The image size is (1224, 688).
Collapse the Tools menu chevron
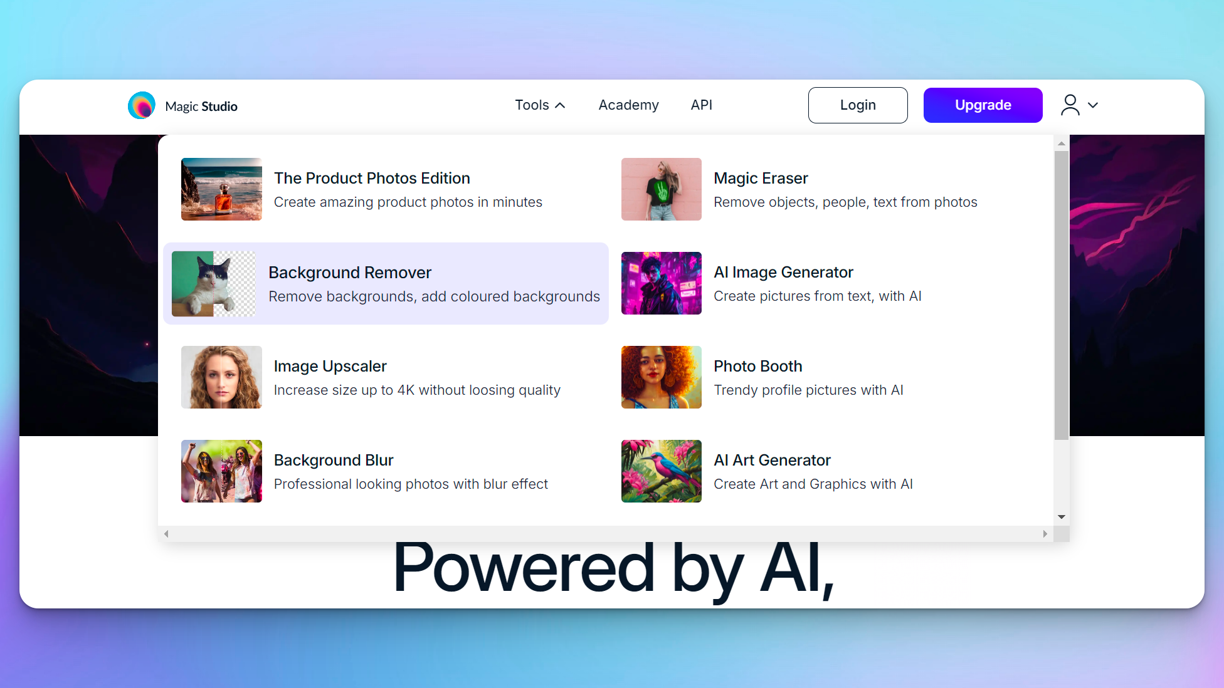click(560, 105)
